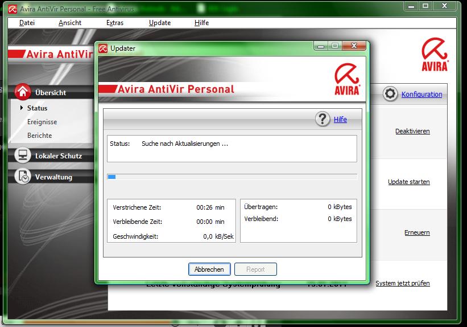467x327 pixels.
Task: Click the Avira umbrella logo in Updater dialog
Action: pos(347,79)
